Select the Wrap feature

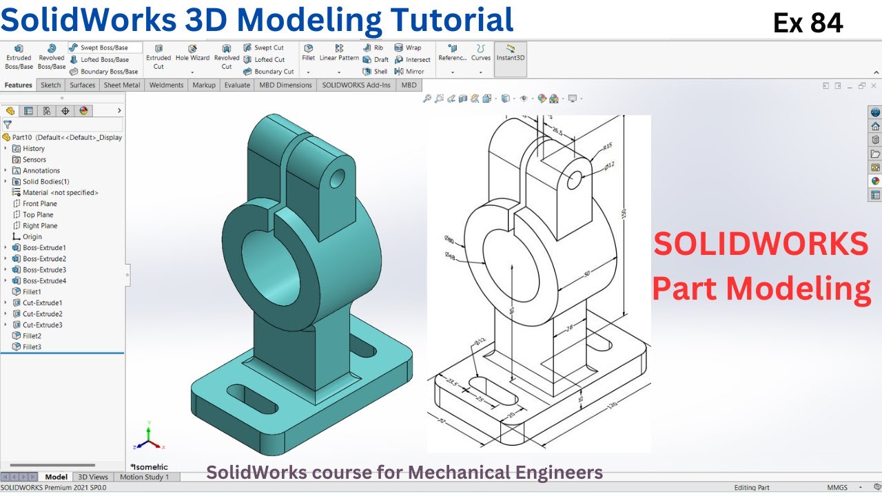tap(408, 48)
